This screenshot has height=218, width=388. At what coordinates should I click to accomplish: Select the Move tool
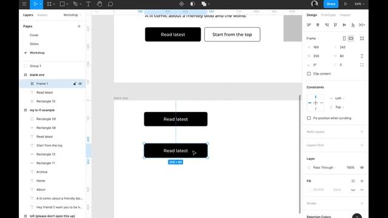point(35,4)
